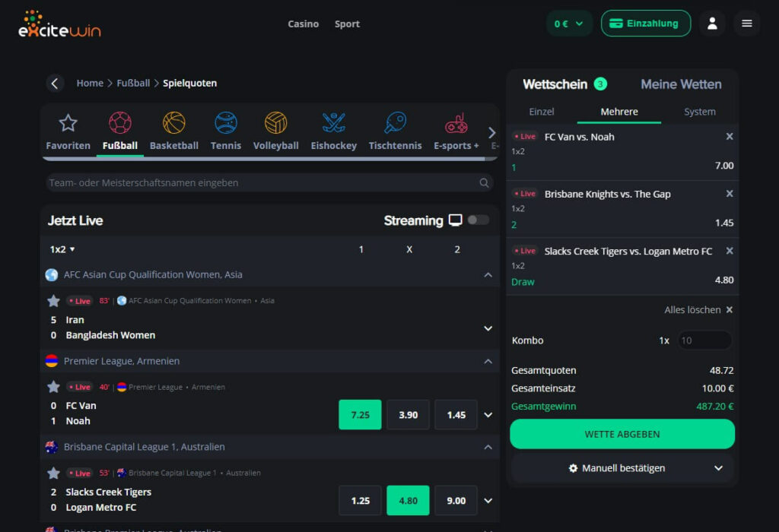This screenshot has height=532, width=779.
Task: Click the Gesamtquoten 48.72 value
Action: click(x=721, y=370)
